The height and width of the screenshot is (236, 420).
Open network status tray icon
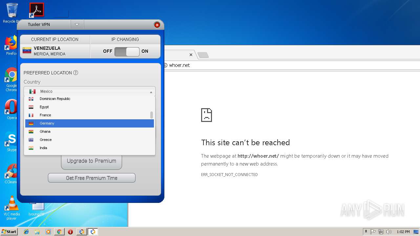[x=381, y=232]
